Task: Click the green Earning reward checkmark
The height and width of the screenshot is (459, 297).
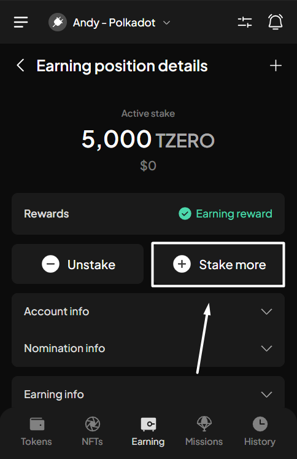Action: click(x=185, y=214)
